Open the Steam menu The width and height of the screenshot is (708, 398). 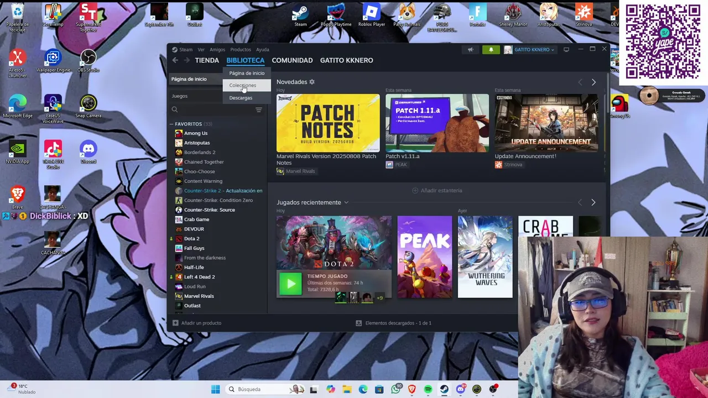coord(186,50)
